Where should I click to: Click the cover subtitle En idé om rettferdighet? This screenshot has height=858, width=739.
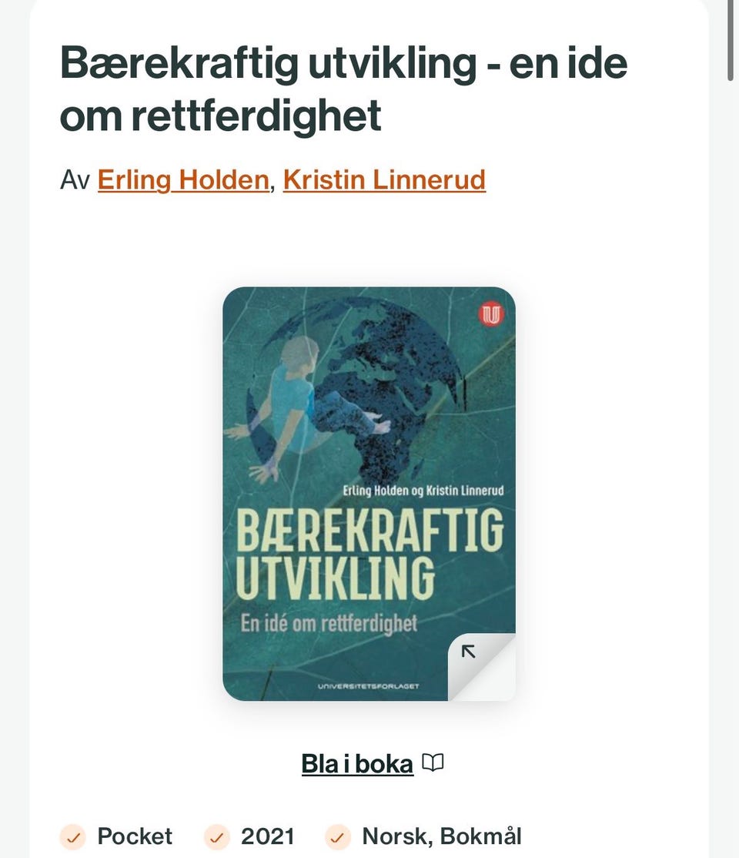click(x=329, y=624)
